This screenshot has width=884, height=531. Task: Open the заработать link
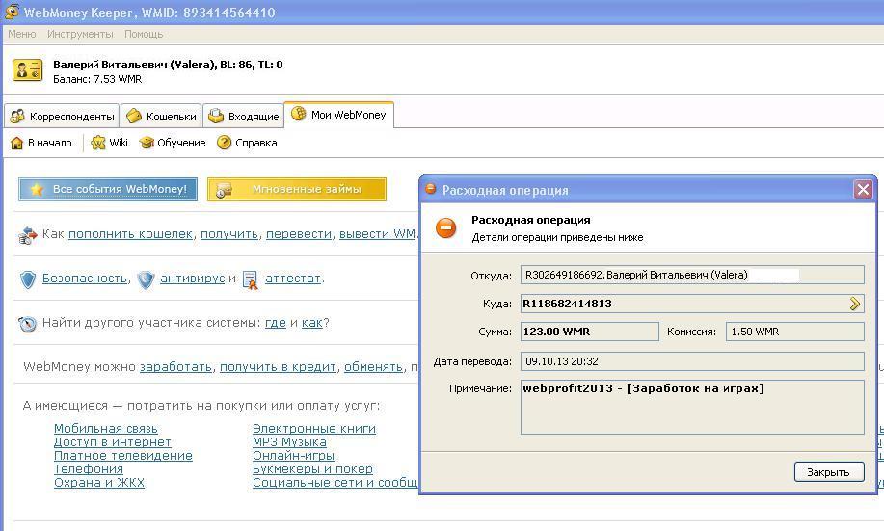(x=175, y=367)
